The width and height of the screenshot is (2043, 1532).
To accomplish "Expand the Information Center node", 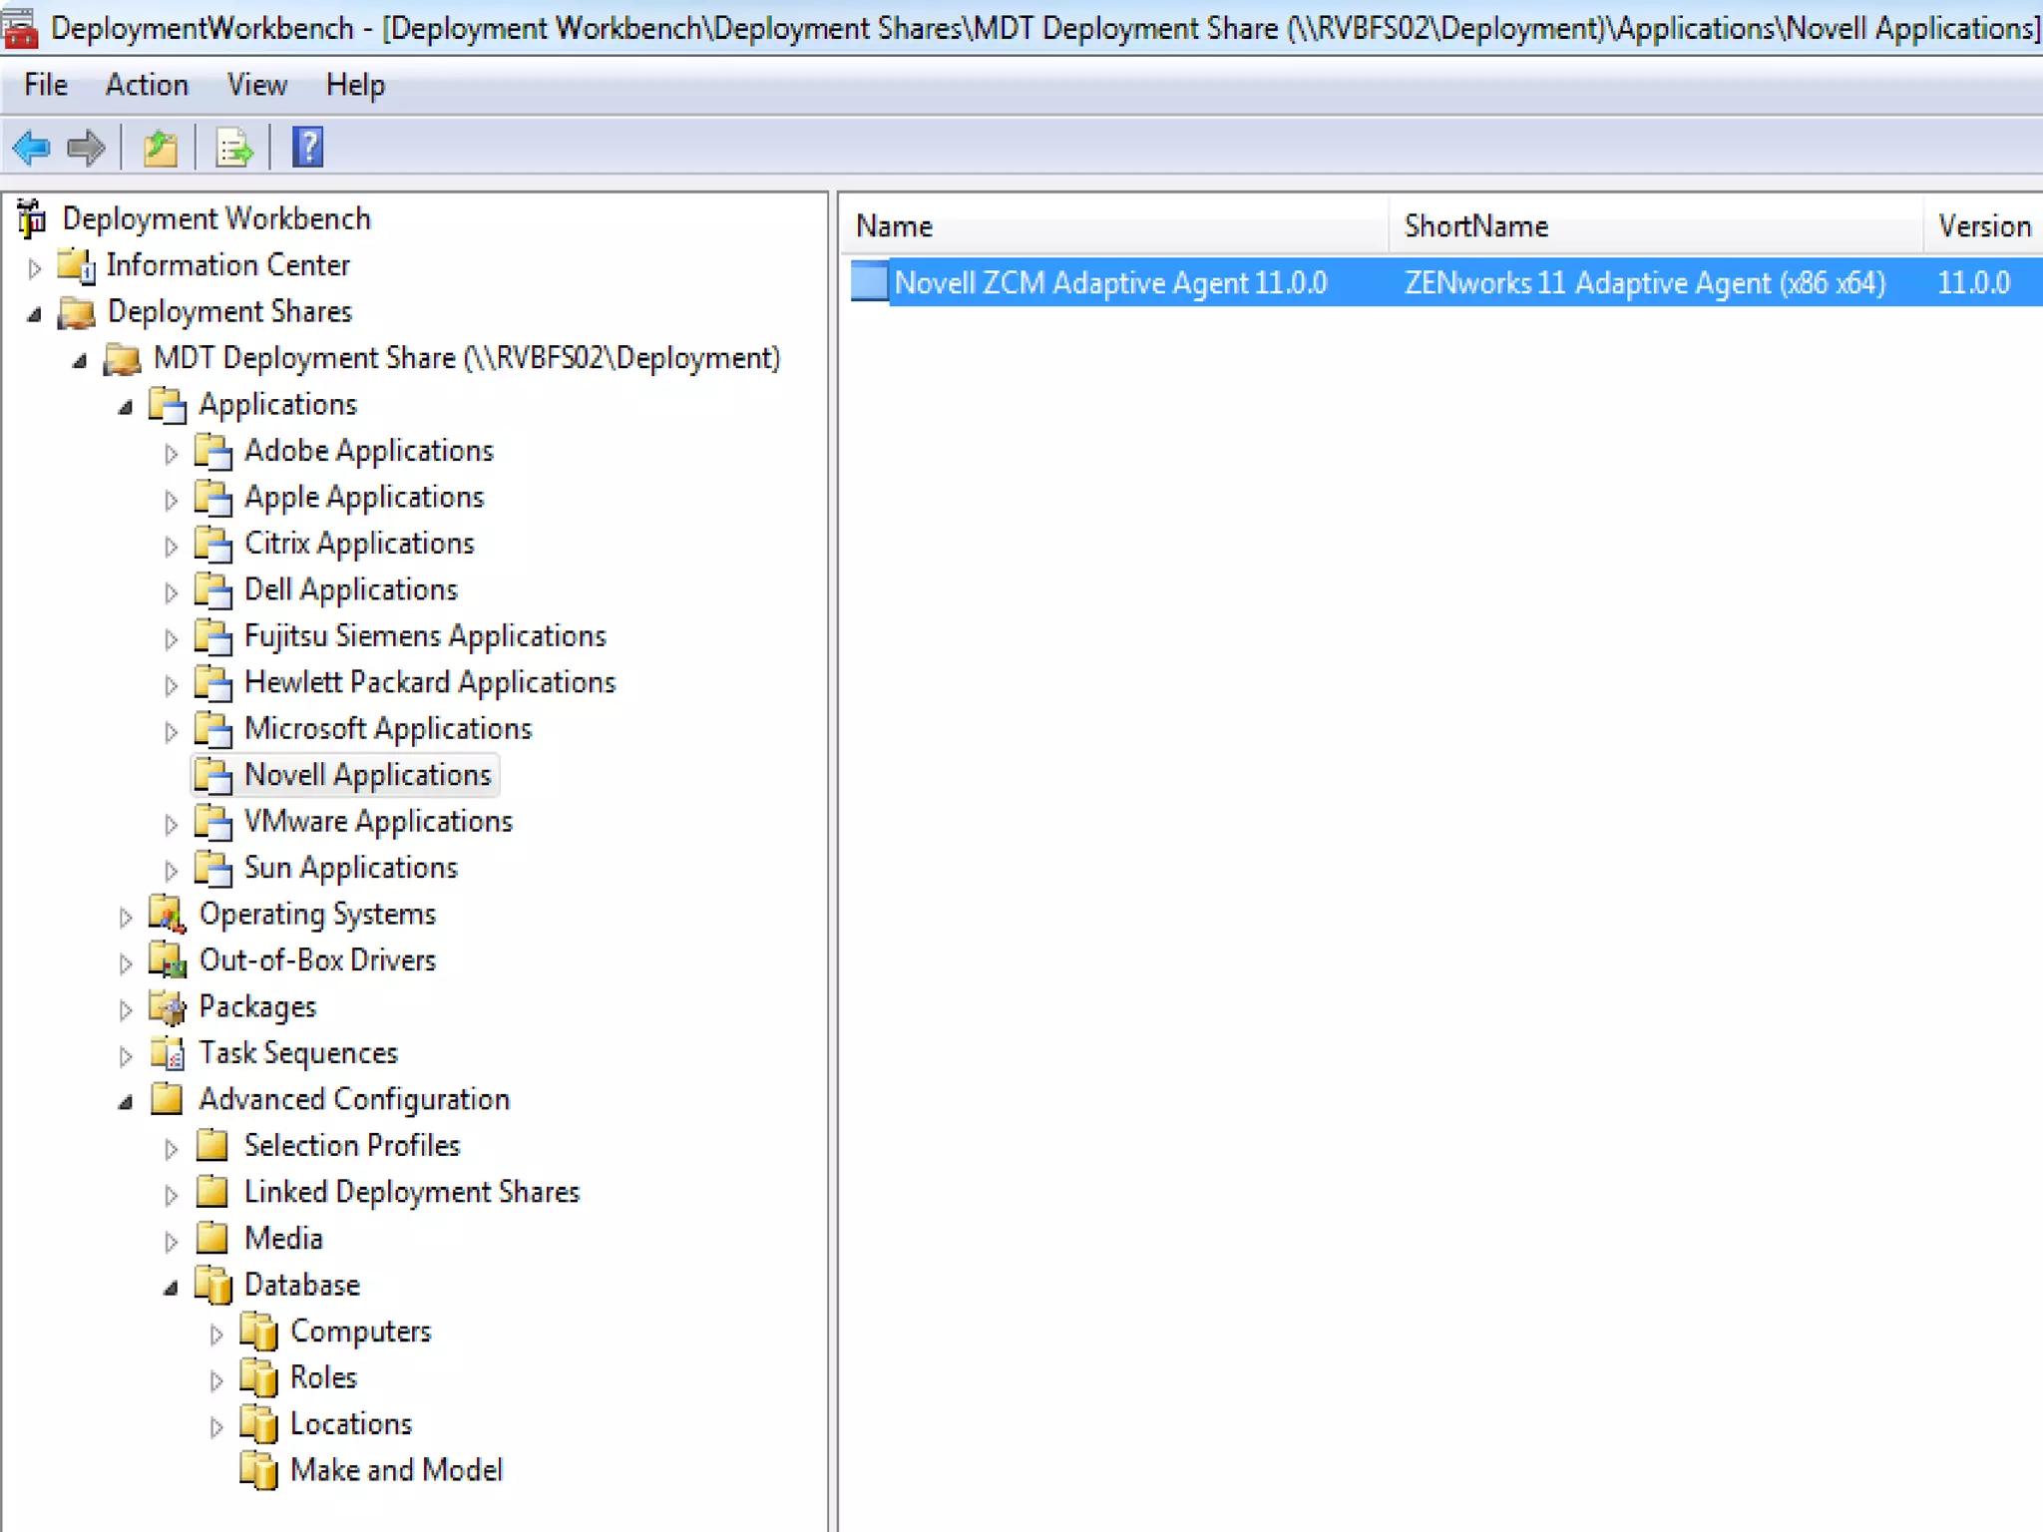I will [34, 267].
